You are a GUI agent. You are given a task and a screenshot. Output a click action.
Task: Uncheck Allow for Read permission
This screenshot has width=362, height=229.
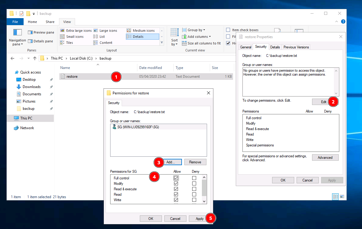(x=176, y=195)
